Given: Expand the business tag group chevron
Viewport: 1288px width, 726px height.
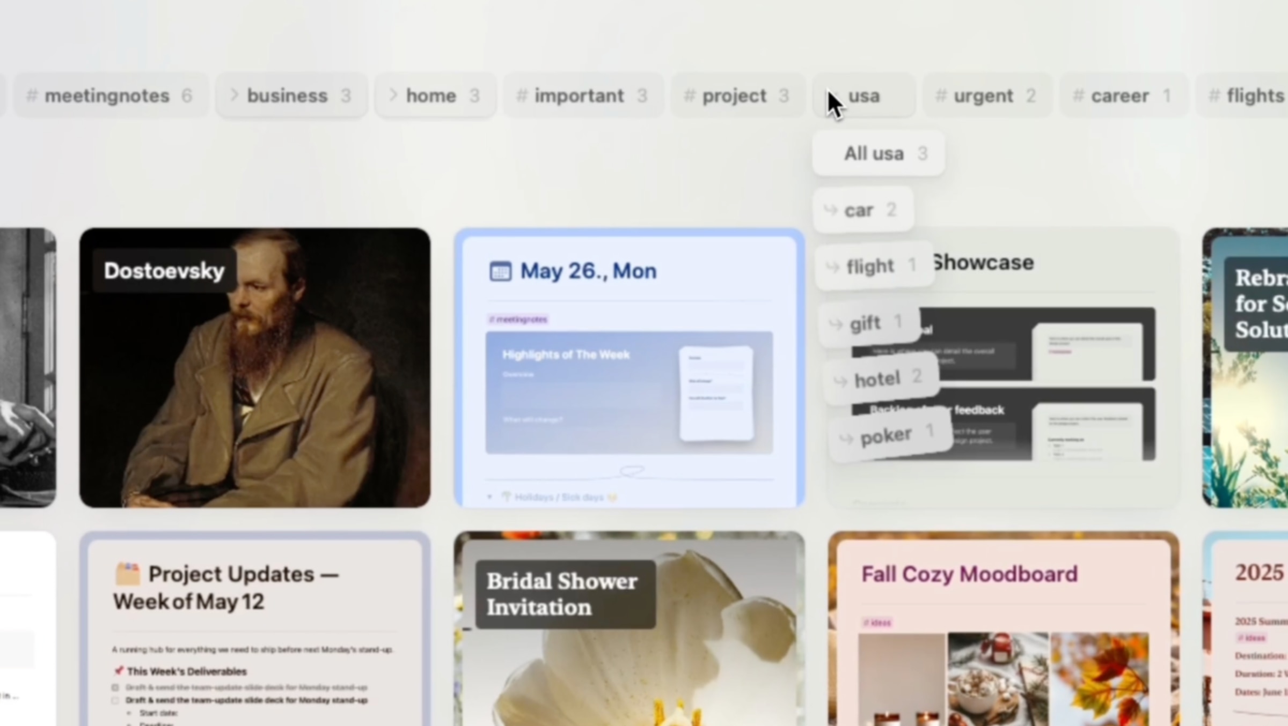Looking at the screenshot, I should tap(235, 95).
